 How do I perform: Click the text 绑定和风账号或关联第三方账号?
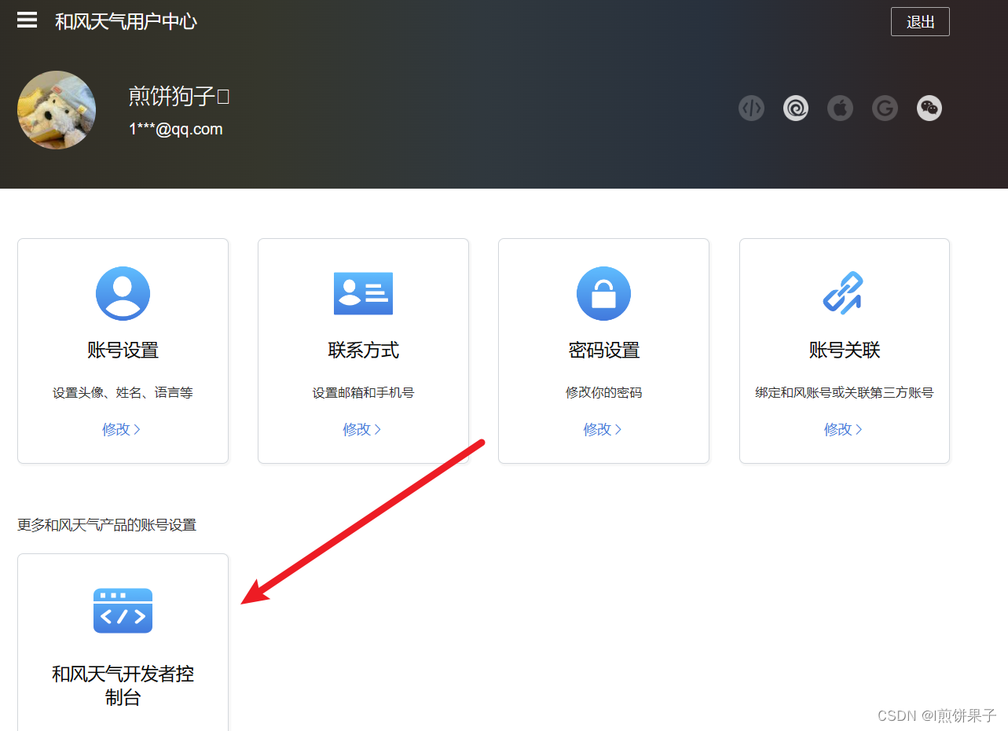pos(845,392)
